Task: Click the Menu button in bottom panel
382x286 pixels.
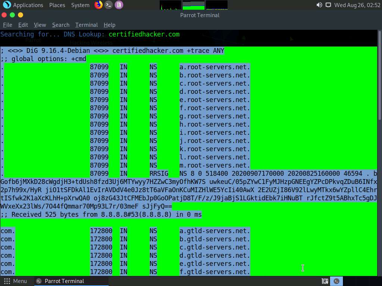Action: [15, 281]
